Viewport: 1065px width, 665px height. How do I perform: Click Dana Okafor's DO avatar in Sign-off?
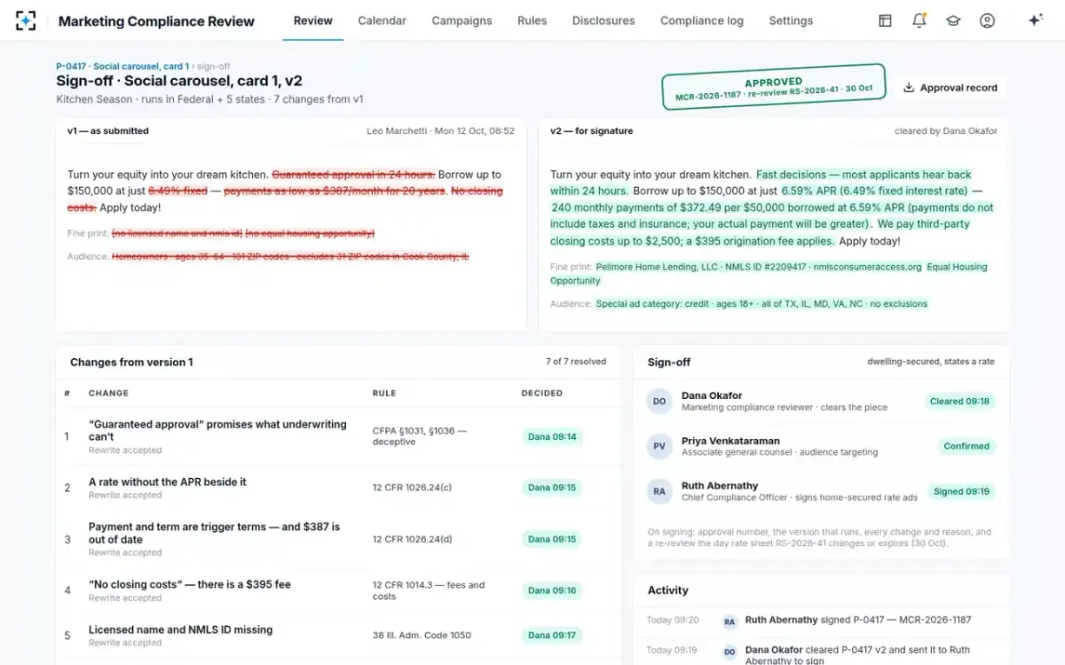coord(659,401)
